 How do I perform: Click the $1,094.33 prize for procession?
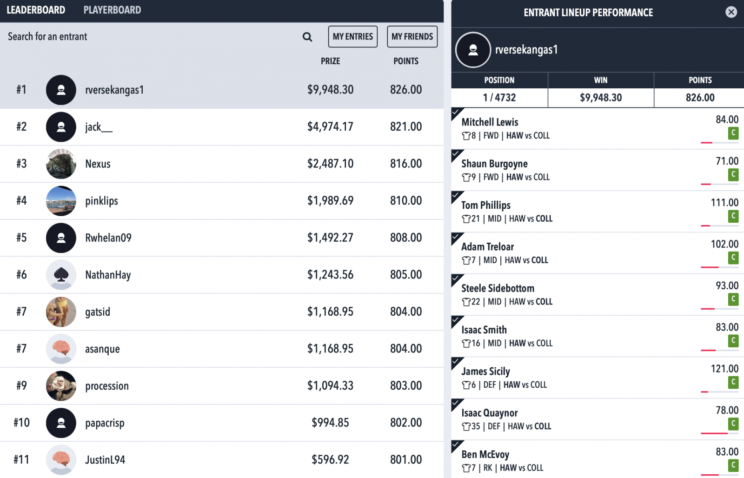[330, 386]
